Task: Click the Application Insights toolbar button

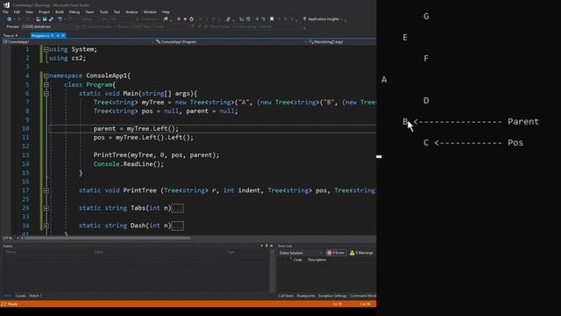Action: (x=323, y=19)
